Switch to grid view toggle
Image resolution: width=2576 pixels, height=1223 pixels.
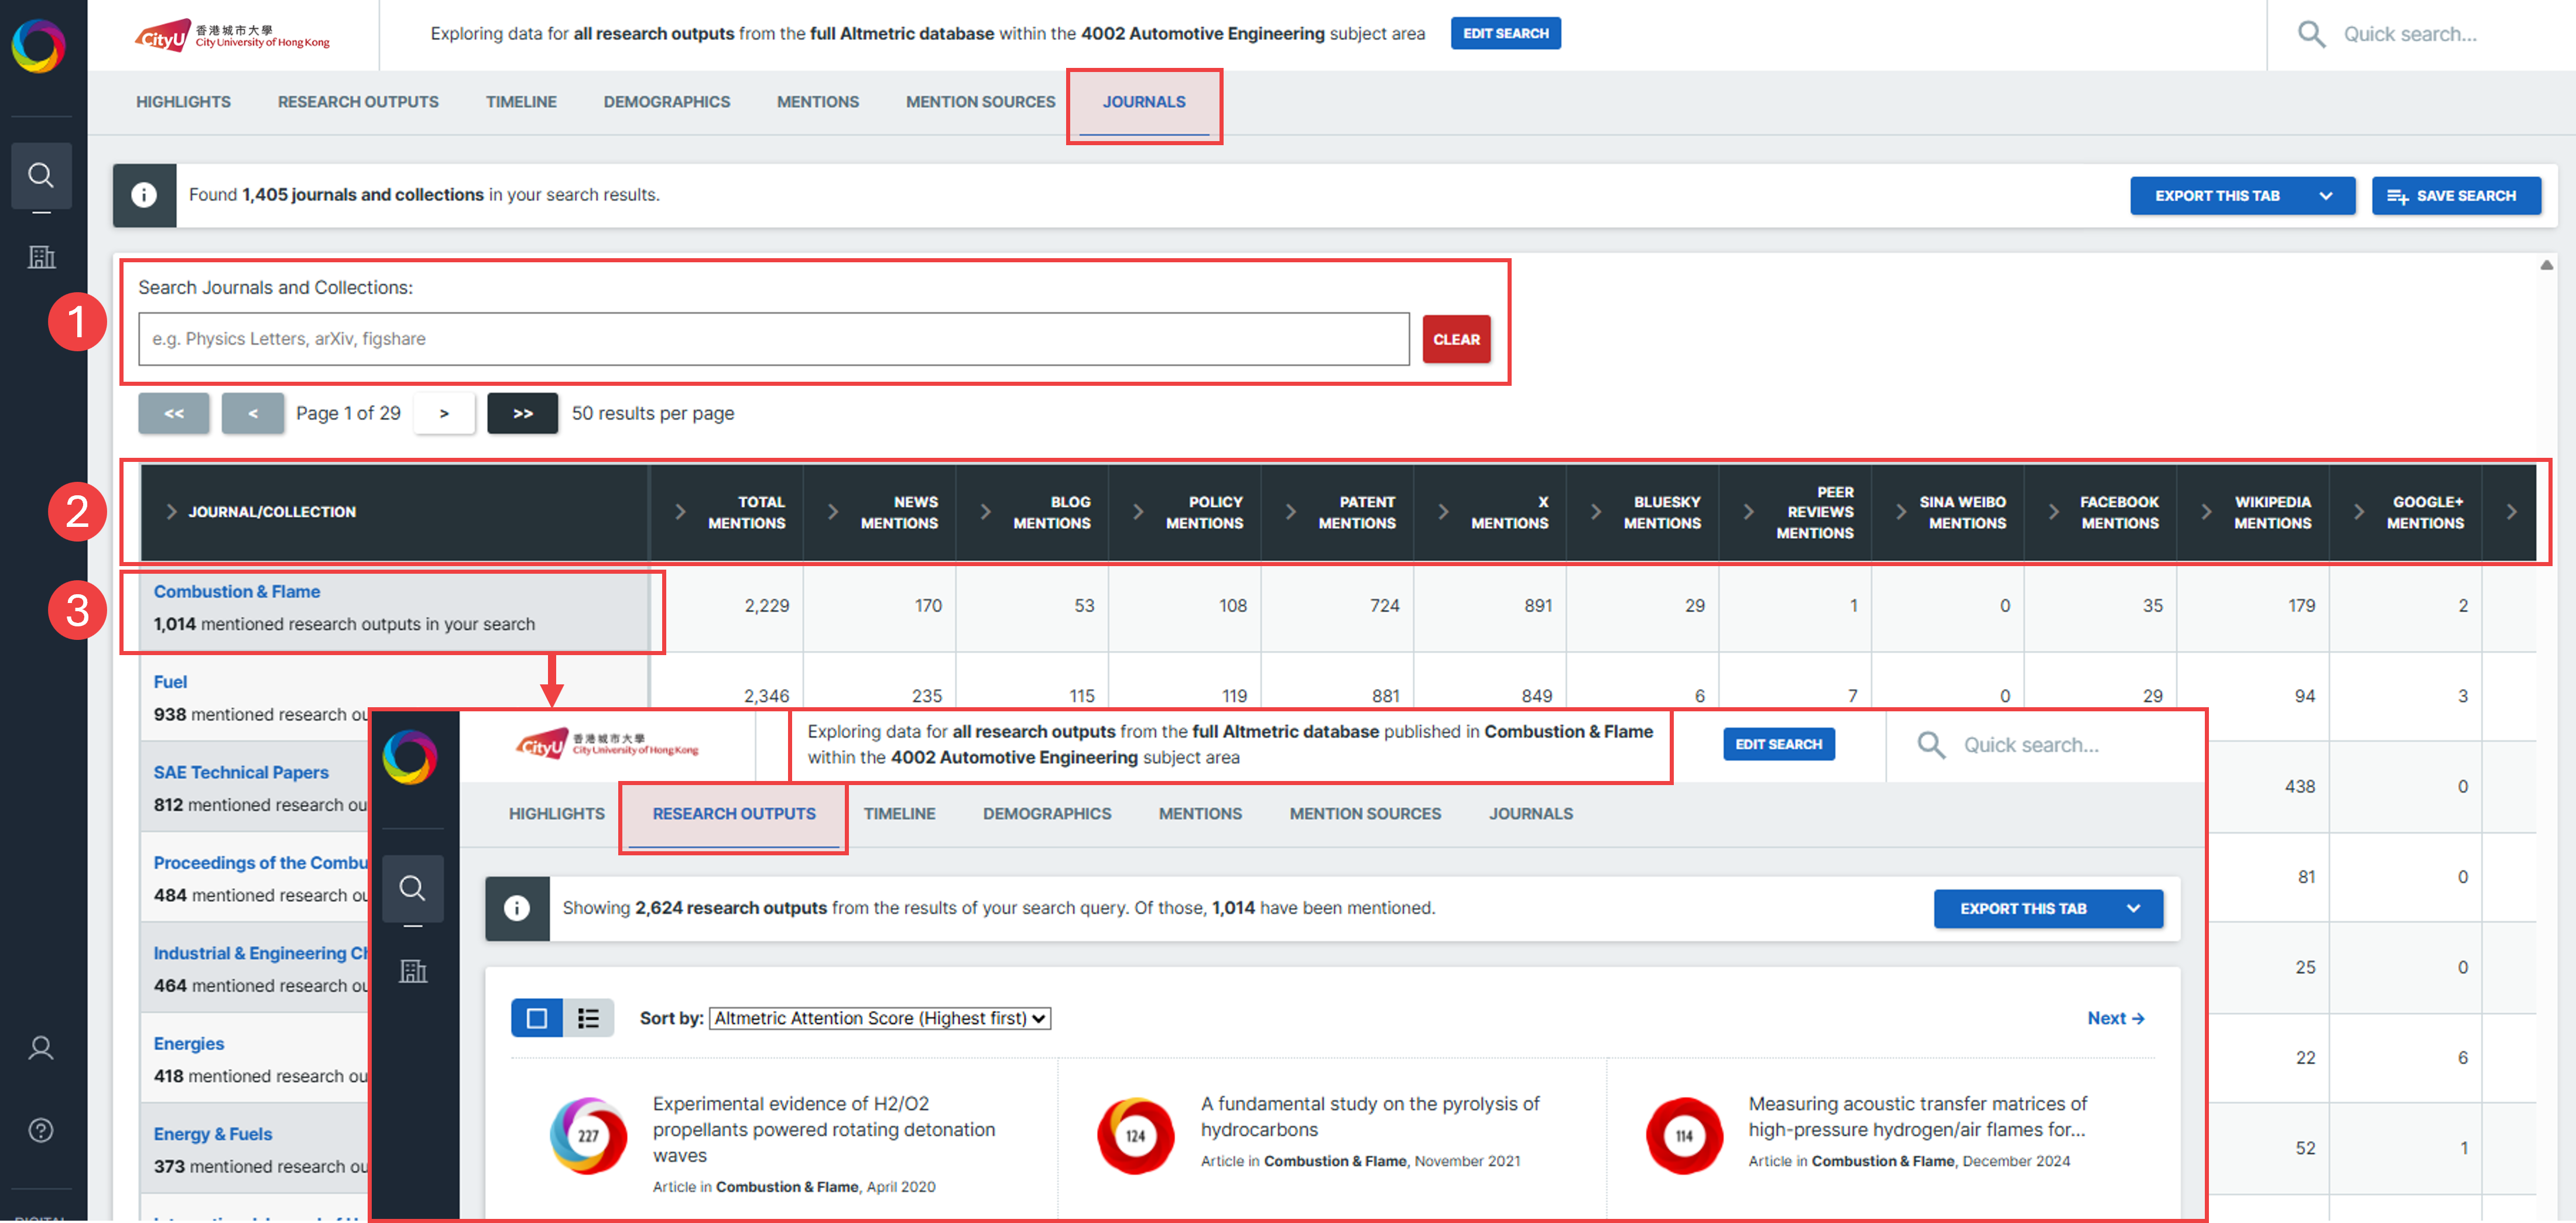(x=537, y=1018)
